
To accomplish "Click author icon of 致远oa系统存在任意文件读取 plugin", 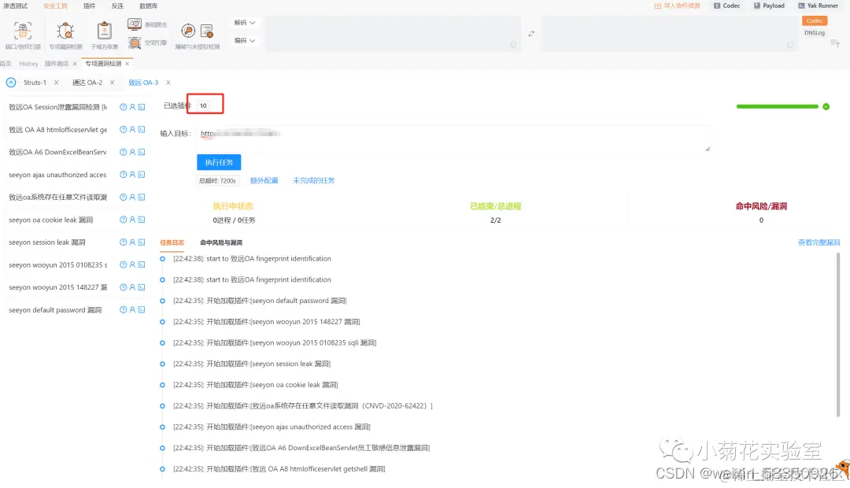I will coord(132,197).
